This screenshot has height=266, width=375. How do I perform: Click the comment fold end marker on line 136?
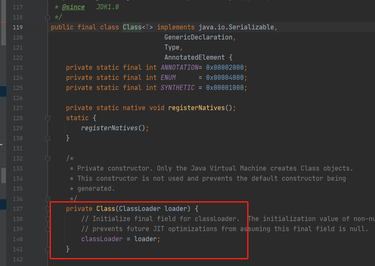tap(48, 199)
